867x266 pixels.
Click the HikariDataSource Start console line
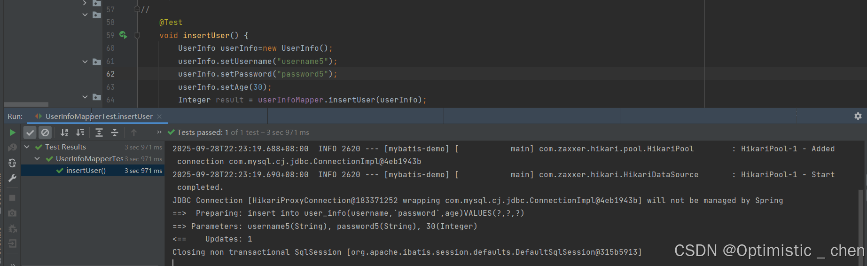pos(504,174)
